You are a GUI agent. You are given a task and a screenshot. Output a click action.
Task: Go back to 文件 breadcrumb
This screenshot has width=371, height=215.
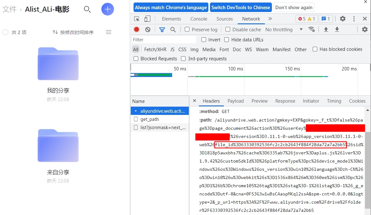[x=10, y=9]
